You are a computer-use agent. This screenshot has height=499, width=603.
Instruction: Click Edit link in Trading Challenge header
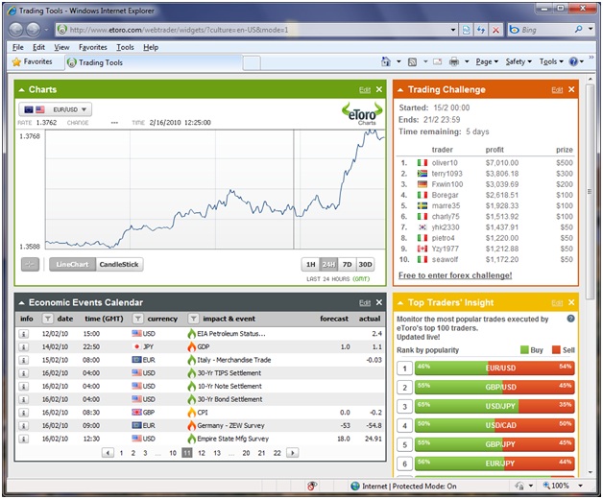[557, 90]
